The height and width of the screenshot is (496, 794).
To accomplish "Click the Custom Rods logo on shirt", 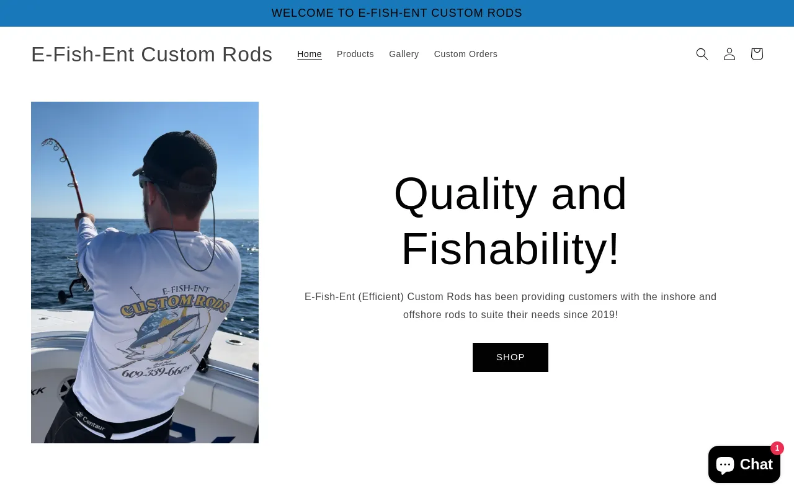I will (x=175, y=304).
